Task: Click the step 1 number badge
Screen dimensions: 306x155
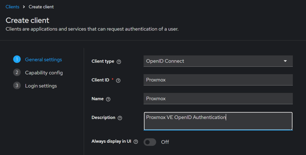Action: click(x=17, y=59)
